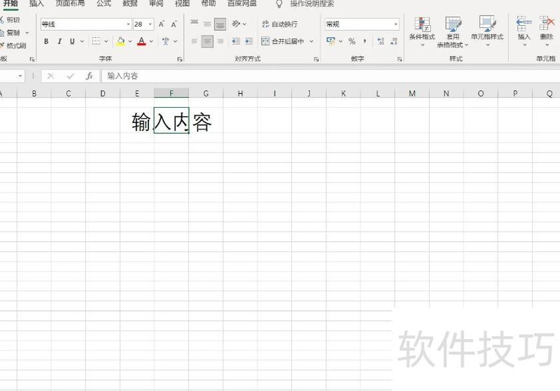This screenshot has height=391, width=560.
Task: Expand the font color dropdown arrow
Action: [151, 41]
